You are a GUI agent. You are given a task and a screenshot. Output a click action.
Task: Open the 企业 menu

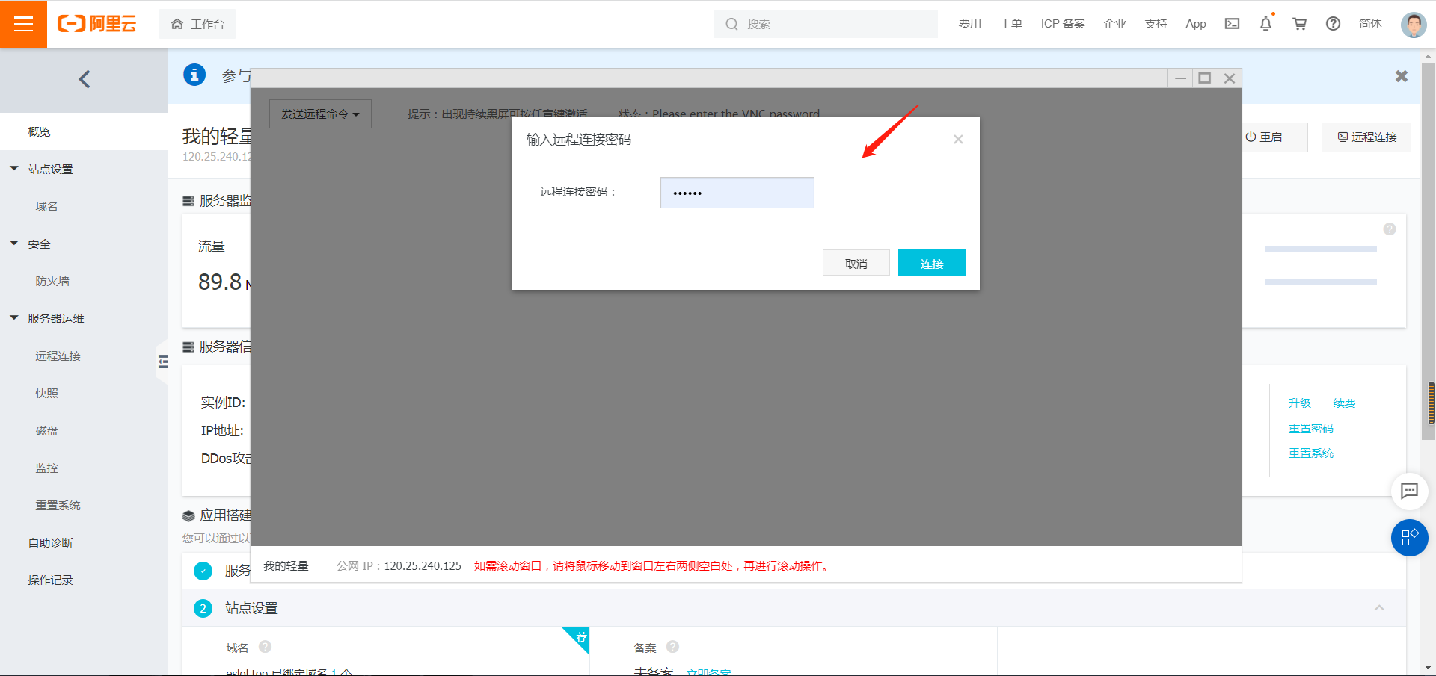[x=1114, y=24]
